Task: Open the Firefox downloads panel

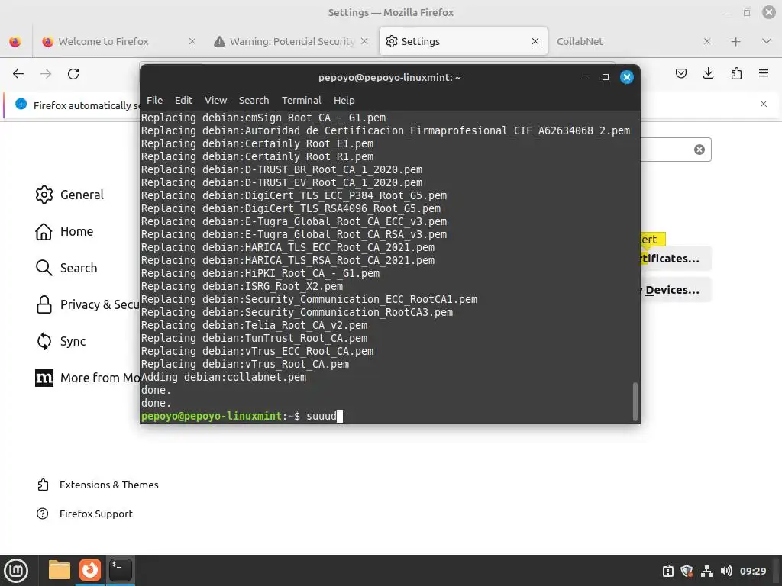Action: point(708,74)
